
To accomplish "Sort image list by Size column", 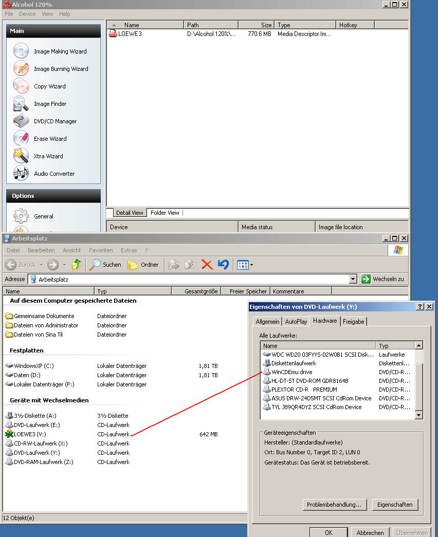I will [x=255, y=25].
